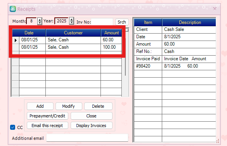Select the receipt with amount 60.00
227x146 pixels.
coord(67,40)
